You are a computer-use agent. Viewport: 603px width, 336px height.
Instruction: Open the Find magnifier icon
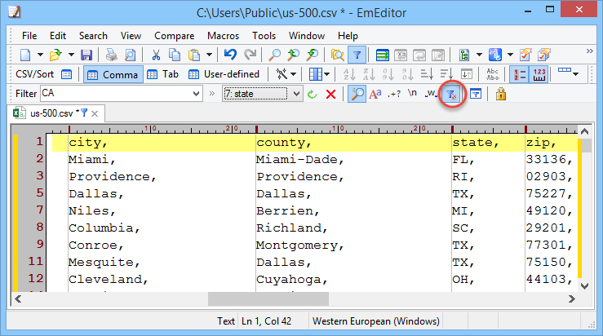(274, 55)
